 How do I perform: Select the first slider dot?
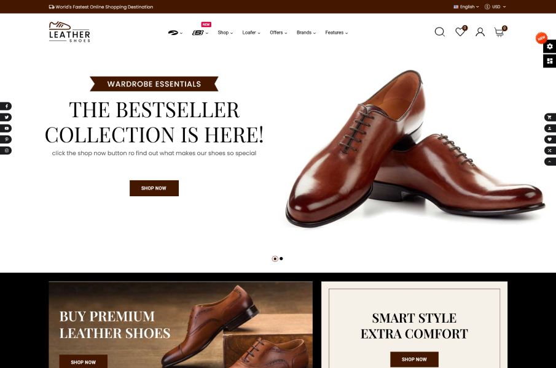coord(275,259)
